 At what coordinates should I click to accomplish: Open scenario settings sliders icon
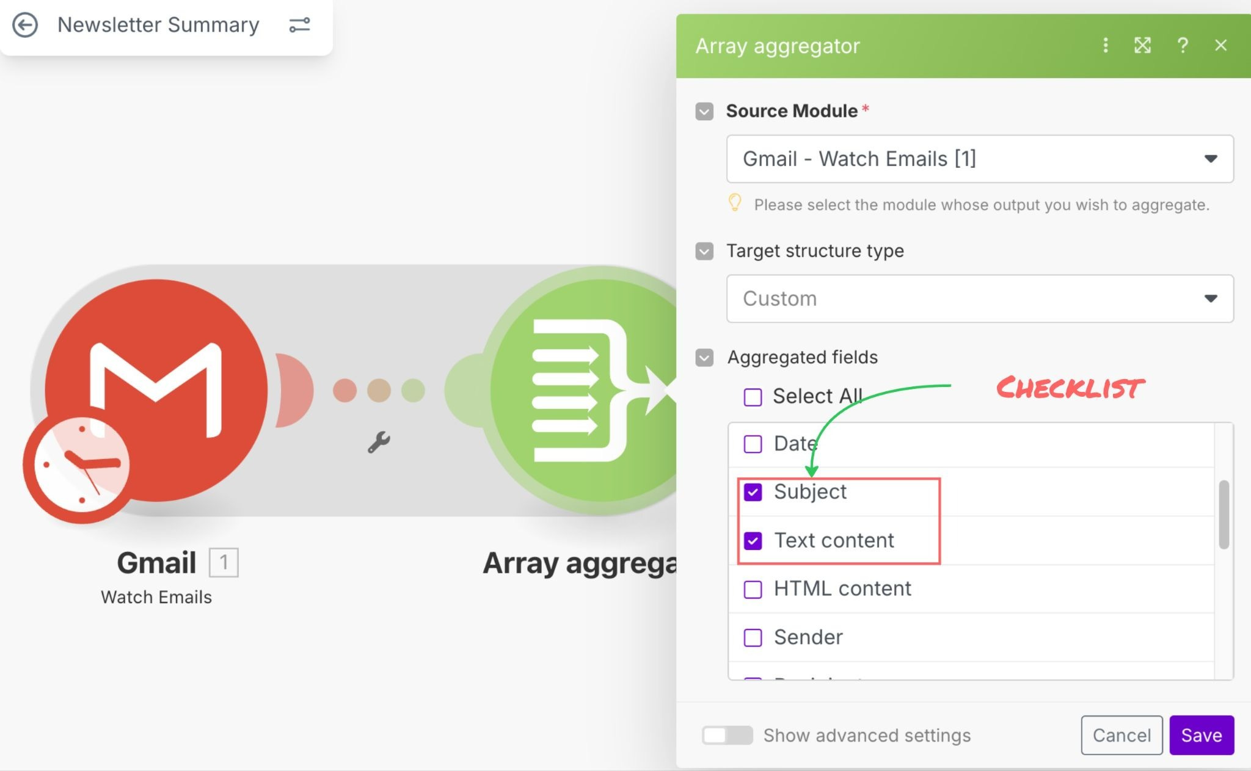299,25
